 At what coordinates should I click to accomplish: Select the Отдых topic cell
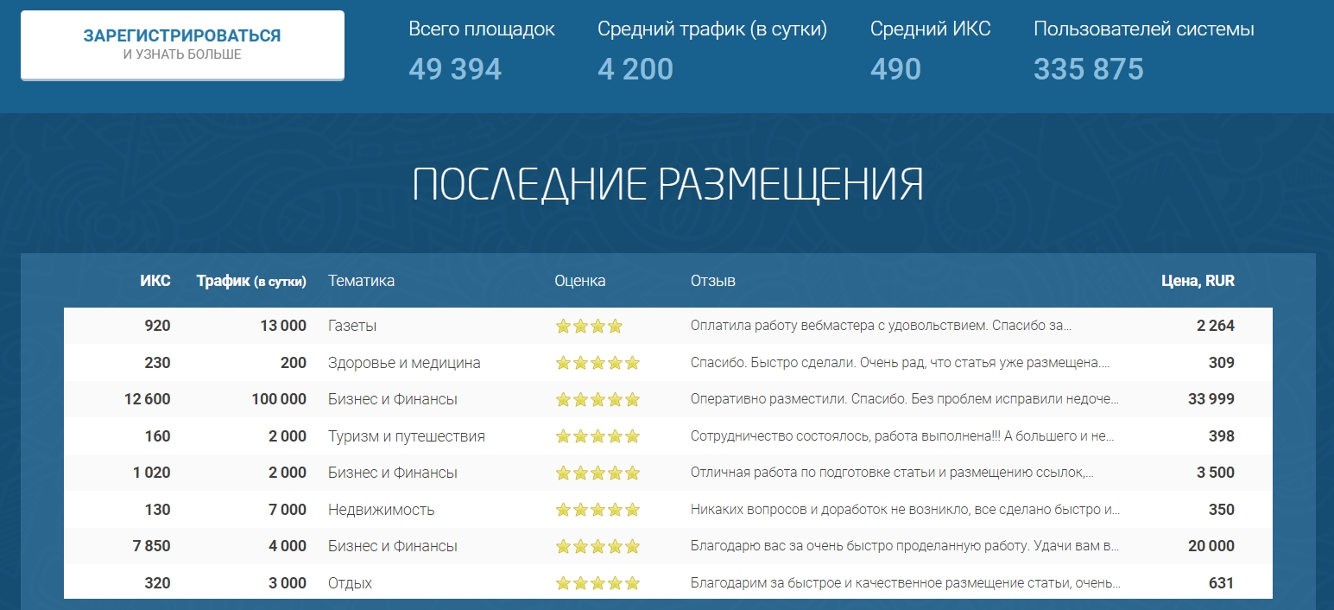point(351,583)
